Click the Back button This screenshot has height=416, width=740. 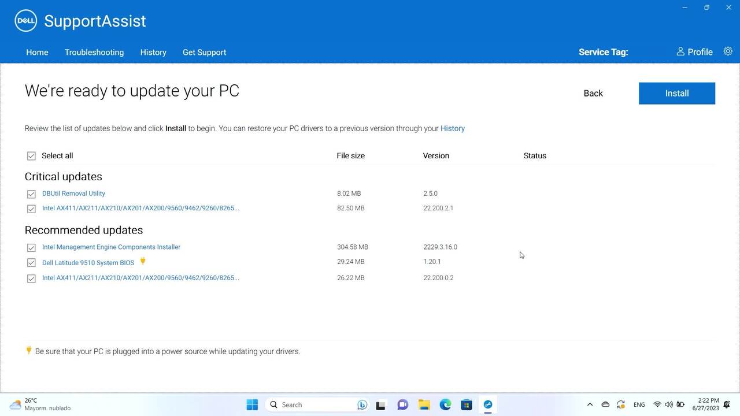point(593,93)
